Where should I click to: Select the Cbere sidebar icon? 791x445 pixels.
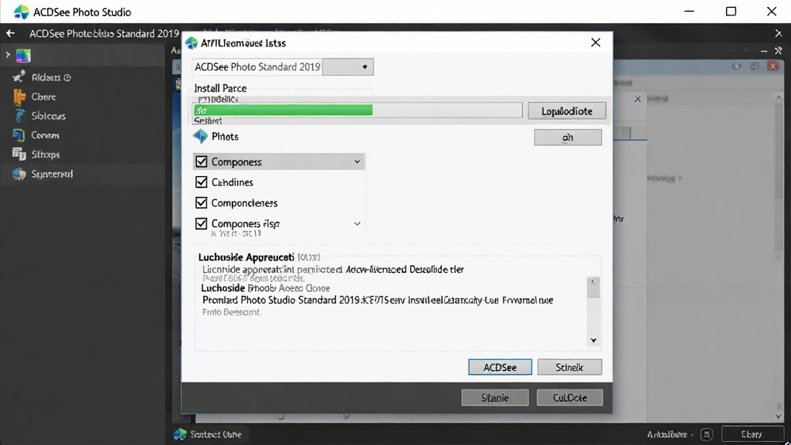(x=19, y=97)
